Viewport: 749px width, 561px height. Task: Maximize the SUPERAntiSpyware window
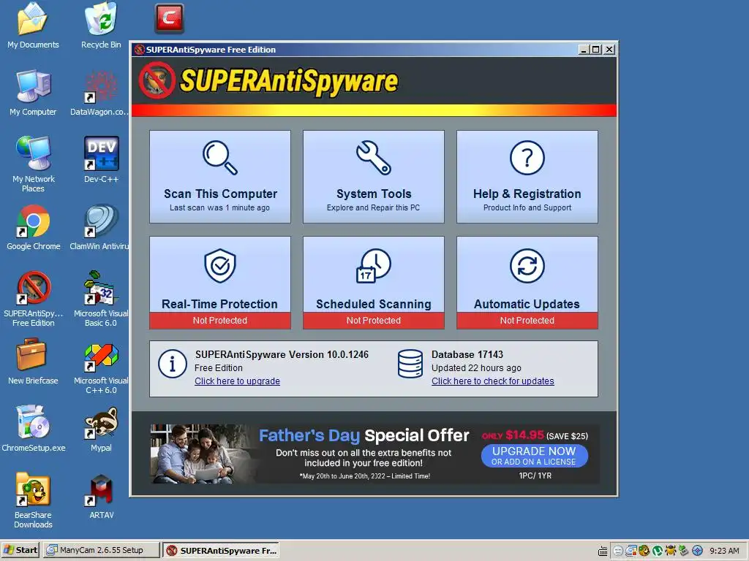click(x=596, y=50)
